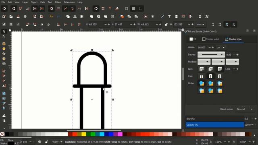Click the Paste clipboard icon
Screen dimensions: 258x145
click(x=82, y=17)
